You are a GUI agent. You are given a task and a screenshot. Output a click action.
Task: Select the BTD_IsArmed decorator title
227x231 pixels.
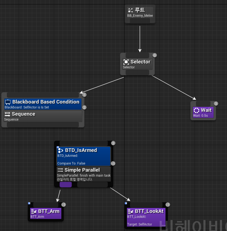pyautogui.click(x=81, y=150)
